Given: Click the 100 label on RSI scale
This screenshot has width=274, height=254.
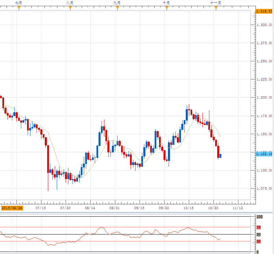Looking at the screenshot, I should [259, 217].
